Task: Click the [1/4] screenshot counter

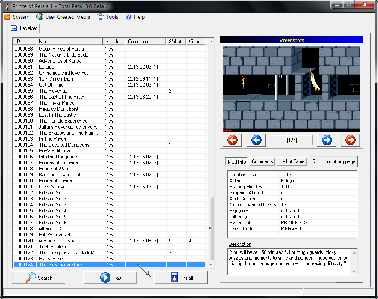Action: pos(292,140)
